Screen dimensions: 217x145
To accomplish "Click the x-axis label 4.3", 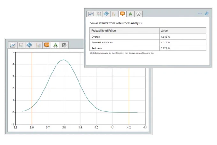I will pos(145,127).
